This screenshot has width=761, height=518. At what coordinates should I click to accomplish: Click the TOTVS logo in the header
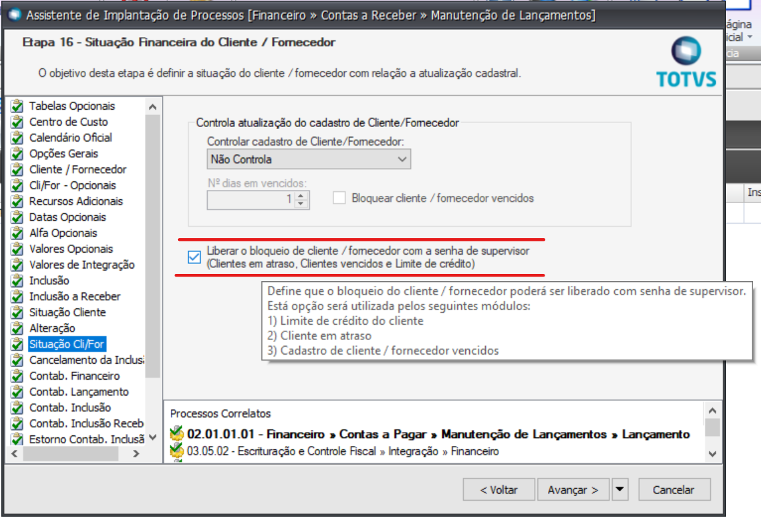point(686,62)
